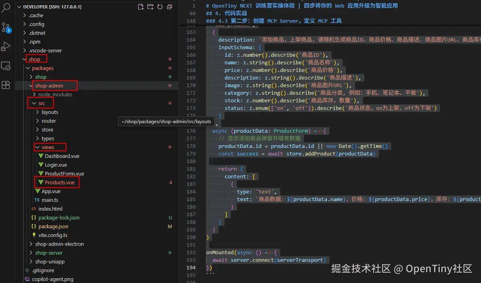Expand the layouts folder
Image resolution: width=481 pixels, height=283 pixels.
38,112
